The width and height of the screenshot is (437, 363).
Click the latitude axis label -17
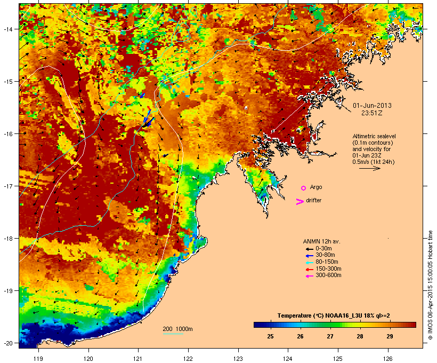pos(8,186)
